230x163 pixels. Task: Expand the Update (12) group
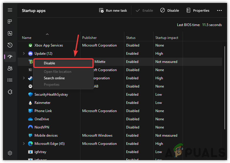[x=24, y=54]
